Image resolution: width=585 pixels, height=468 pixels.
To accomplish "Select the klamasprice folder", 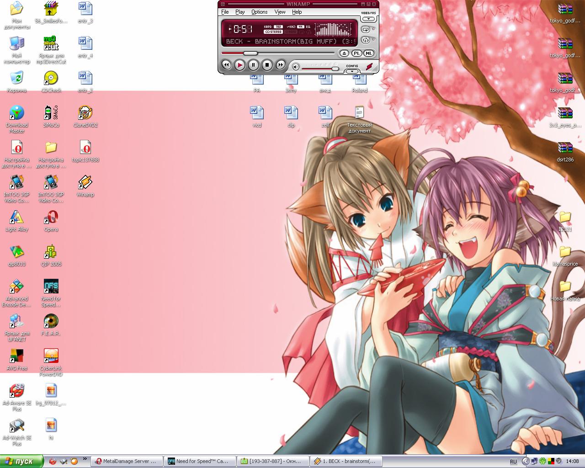I will [565, 255].
